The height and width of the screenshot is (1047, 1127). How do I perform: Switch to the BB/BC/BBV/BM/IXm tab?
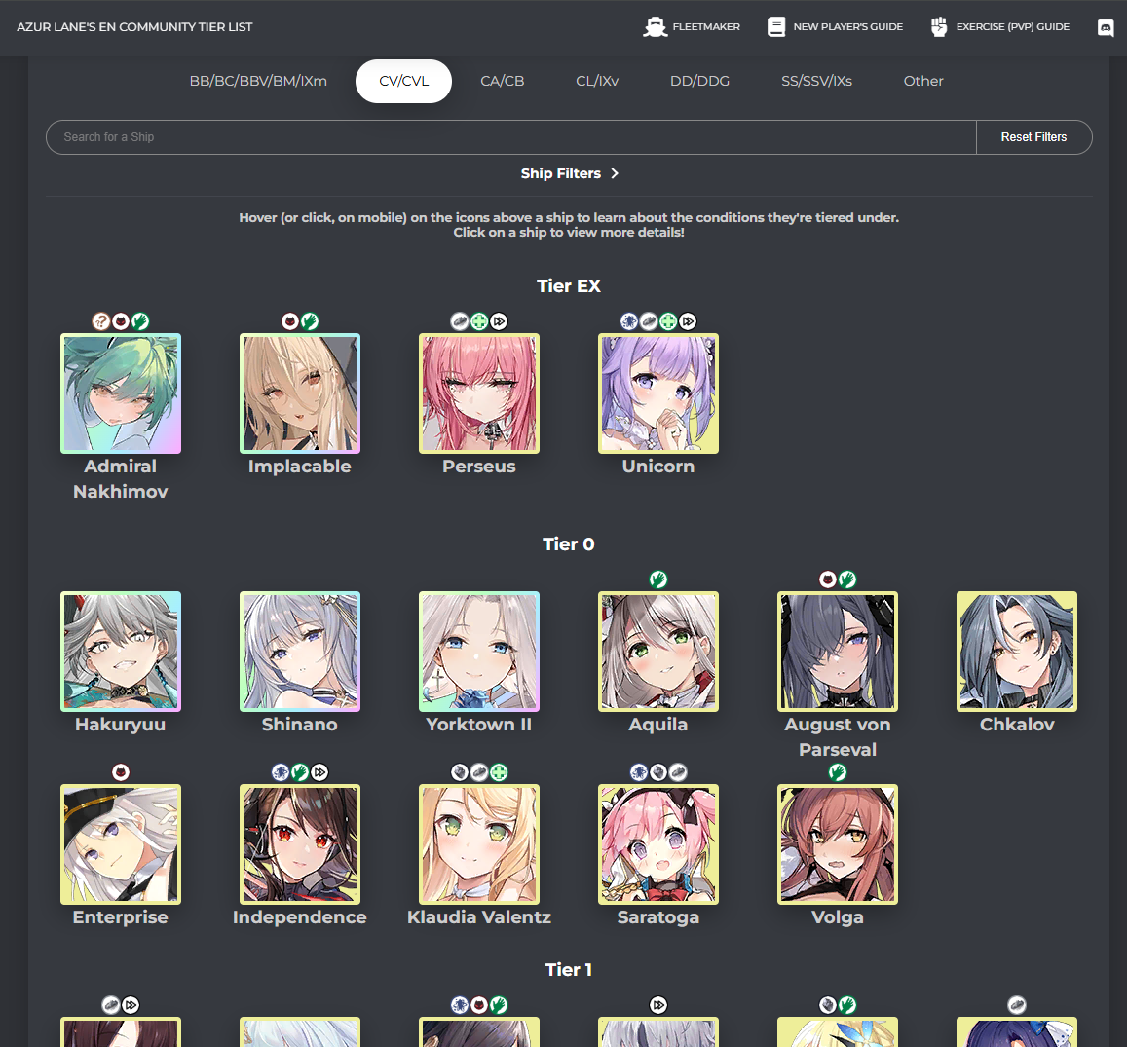coord(258,81)
